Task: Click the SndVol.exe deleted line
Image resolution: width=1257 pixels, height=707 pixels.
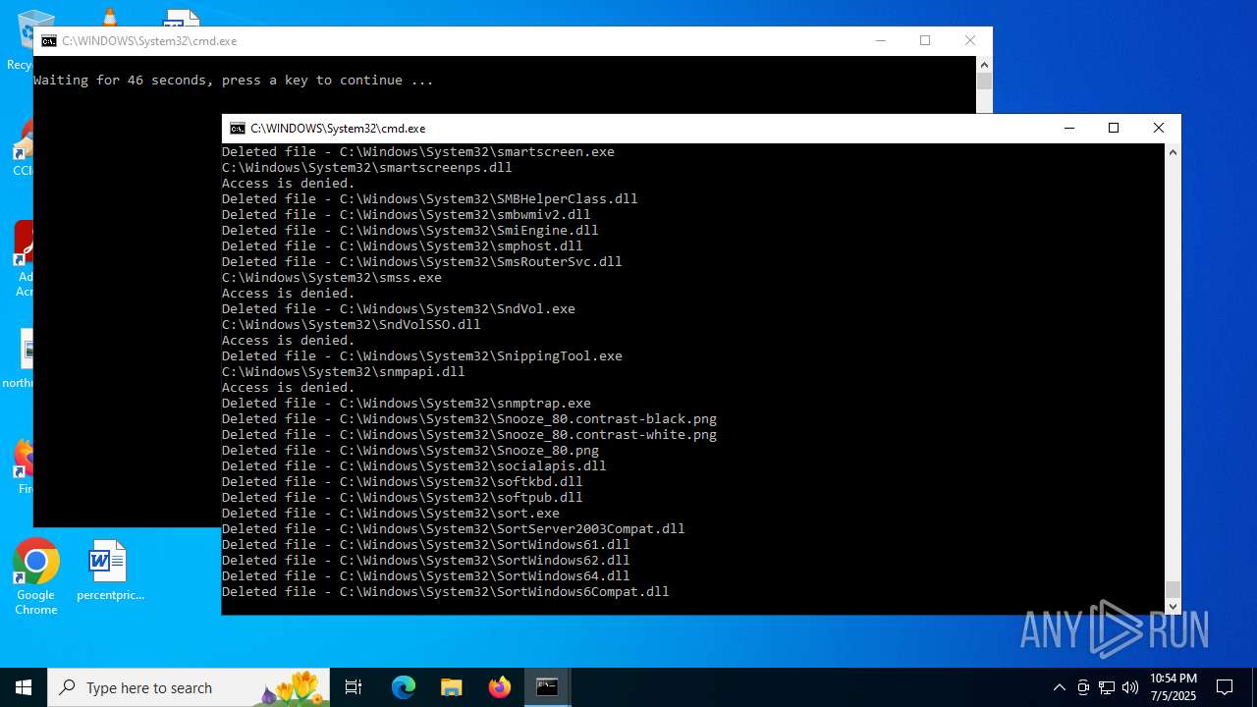Action: pyautogui.click(x=399, y=309)
